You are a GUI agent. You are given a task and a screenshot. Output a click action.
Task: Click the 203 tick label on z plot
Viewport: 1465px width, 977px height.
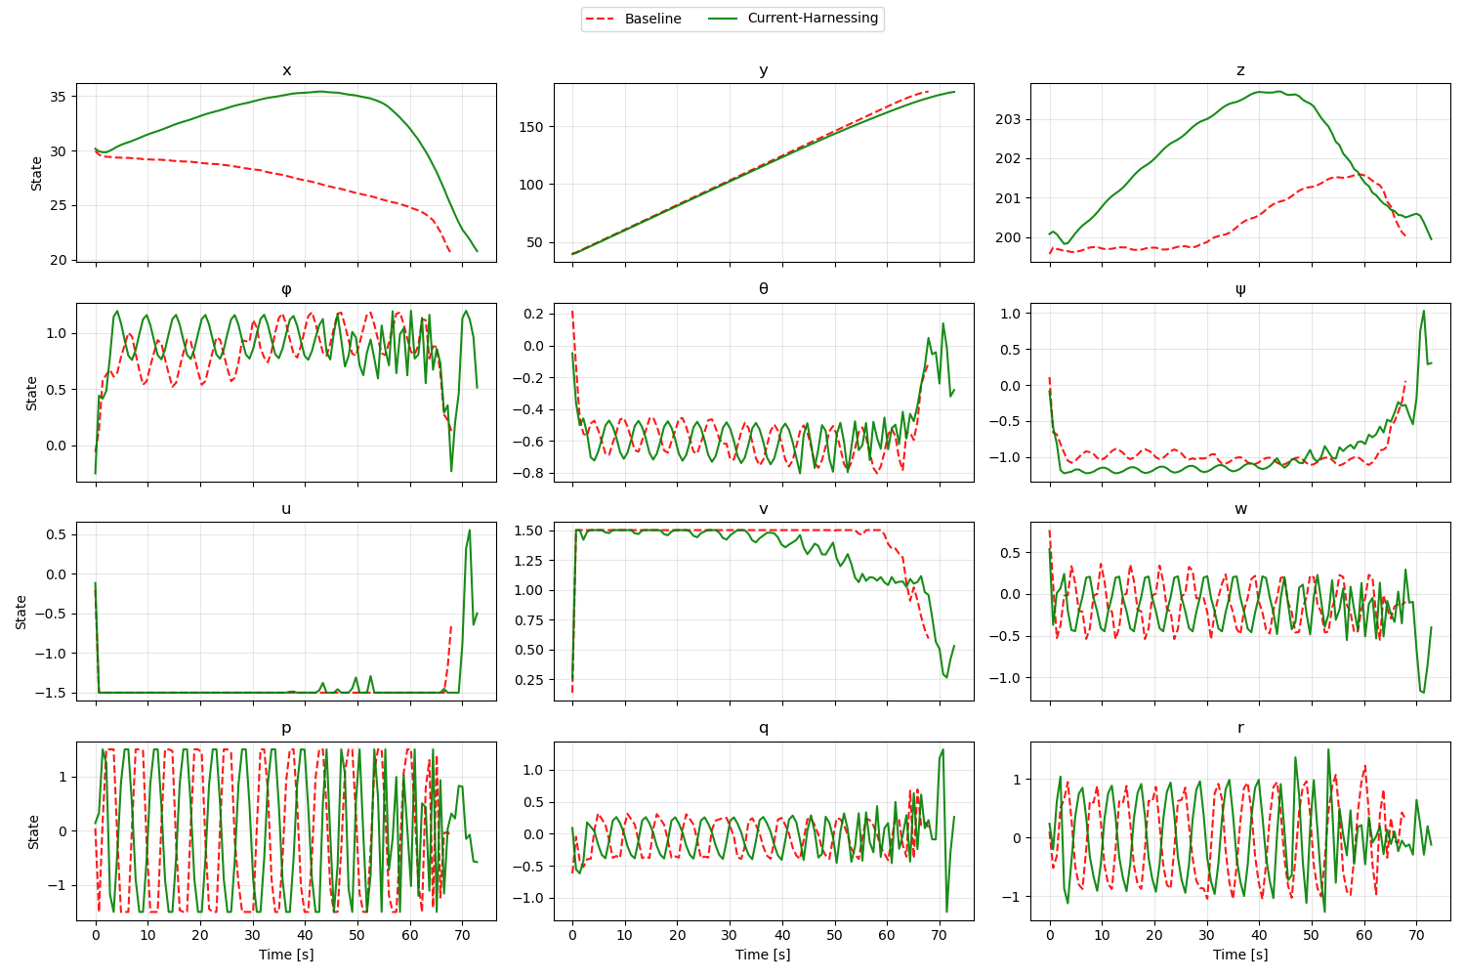pyautogui.click(x=1009, y=119)
